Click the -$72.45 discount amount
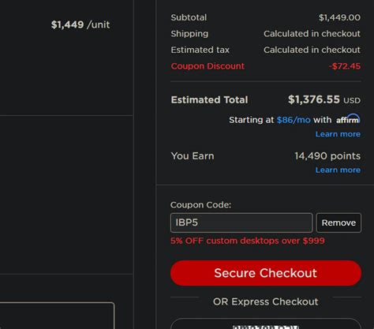Screen dimensions: 374x329 click(345, 66)
